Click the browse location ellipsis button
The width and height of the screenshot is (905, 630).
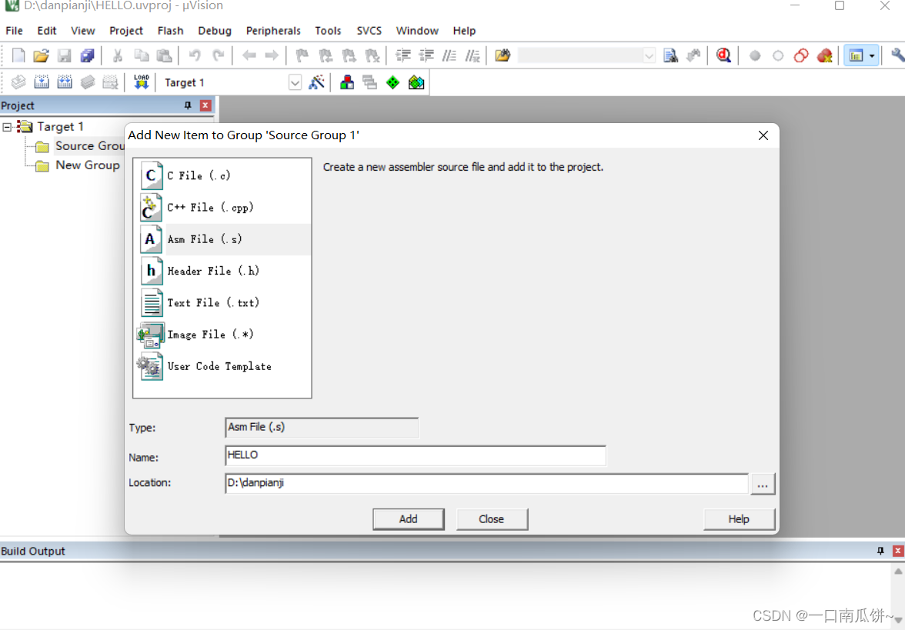coord(763,484)
